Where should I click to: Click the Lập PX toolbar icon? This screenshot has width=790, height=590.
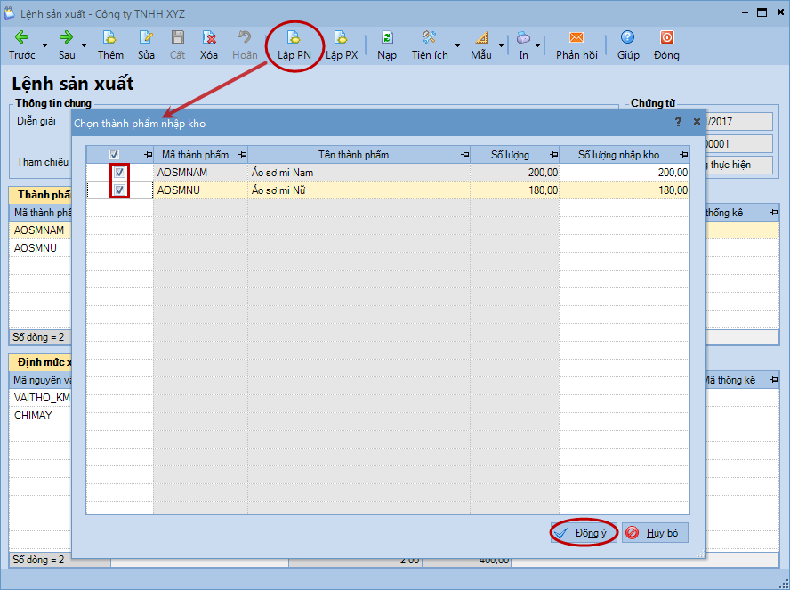pyautogui.click(x=341, y=38)
